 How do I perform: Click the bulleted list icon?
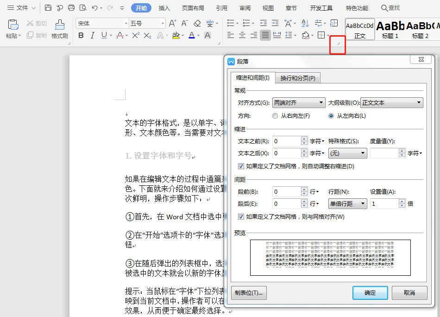click(x=231, y=23)
